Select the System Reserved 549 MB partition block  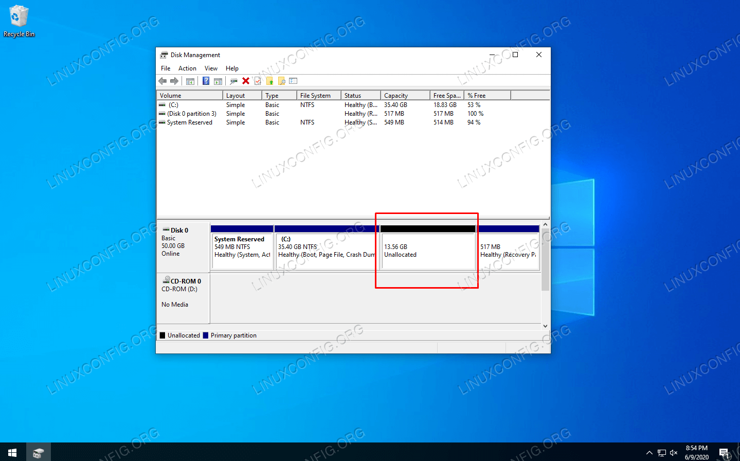point(242,247)
